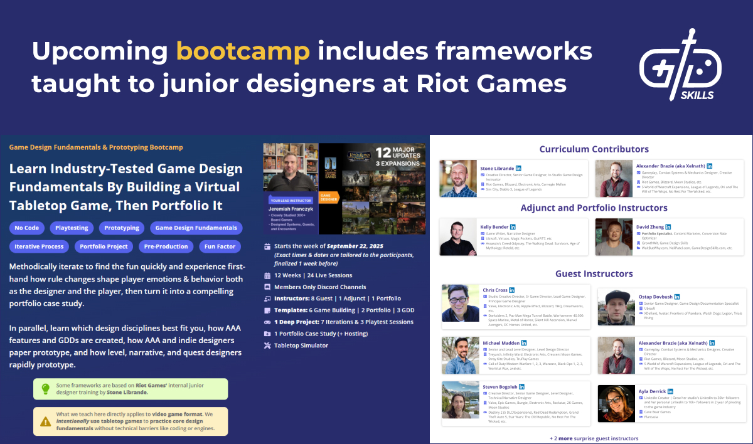
Task: Click the warning triangle icon in the yellow note
Action: tap(45, 421)
